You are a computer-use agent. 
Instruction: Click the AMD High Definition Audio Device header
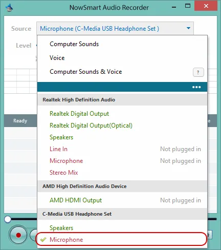(x=122, y=186)
